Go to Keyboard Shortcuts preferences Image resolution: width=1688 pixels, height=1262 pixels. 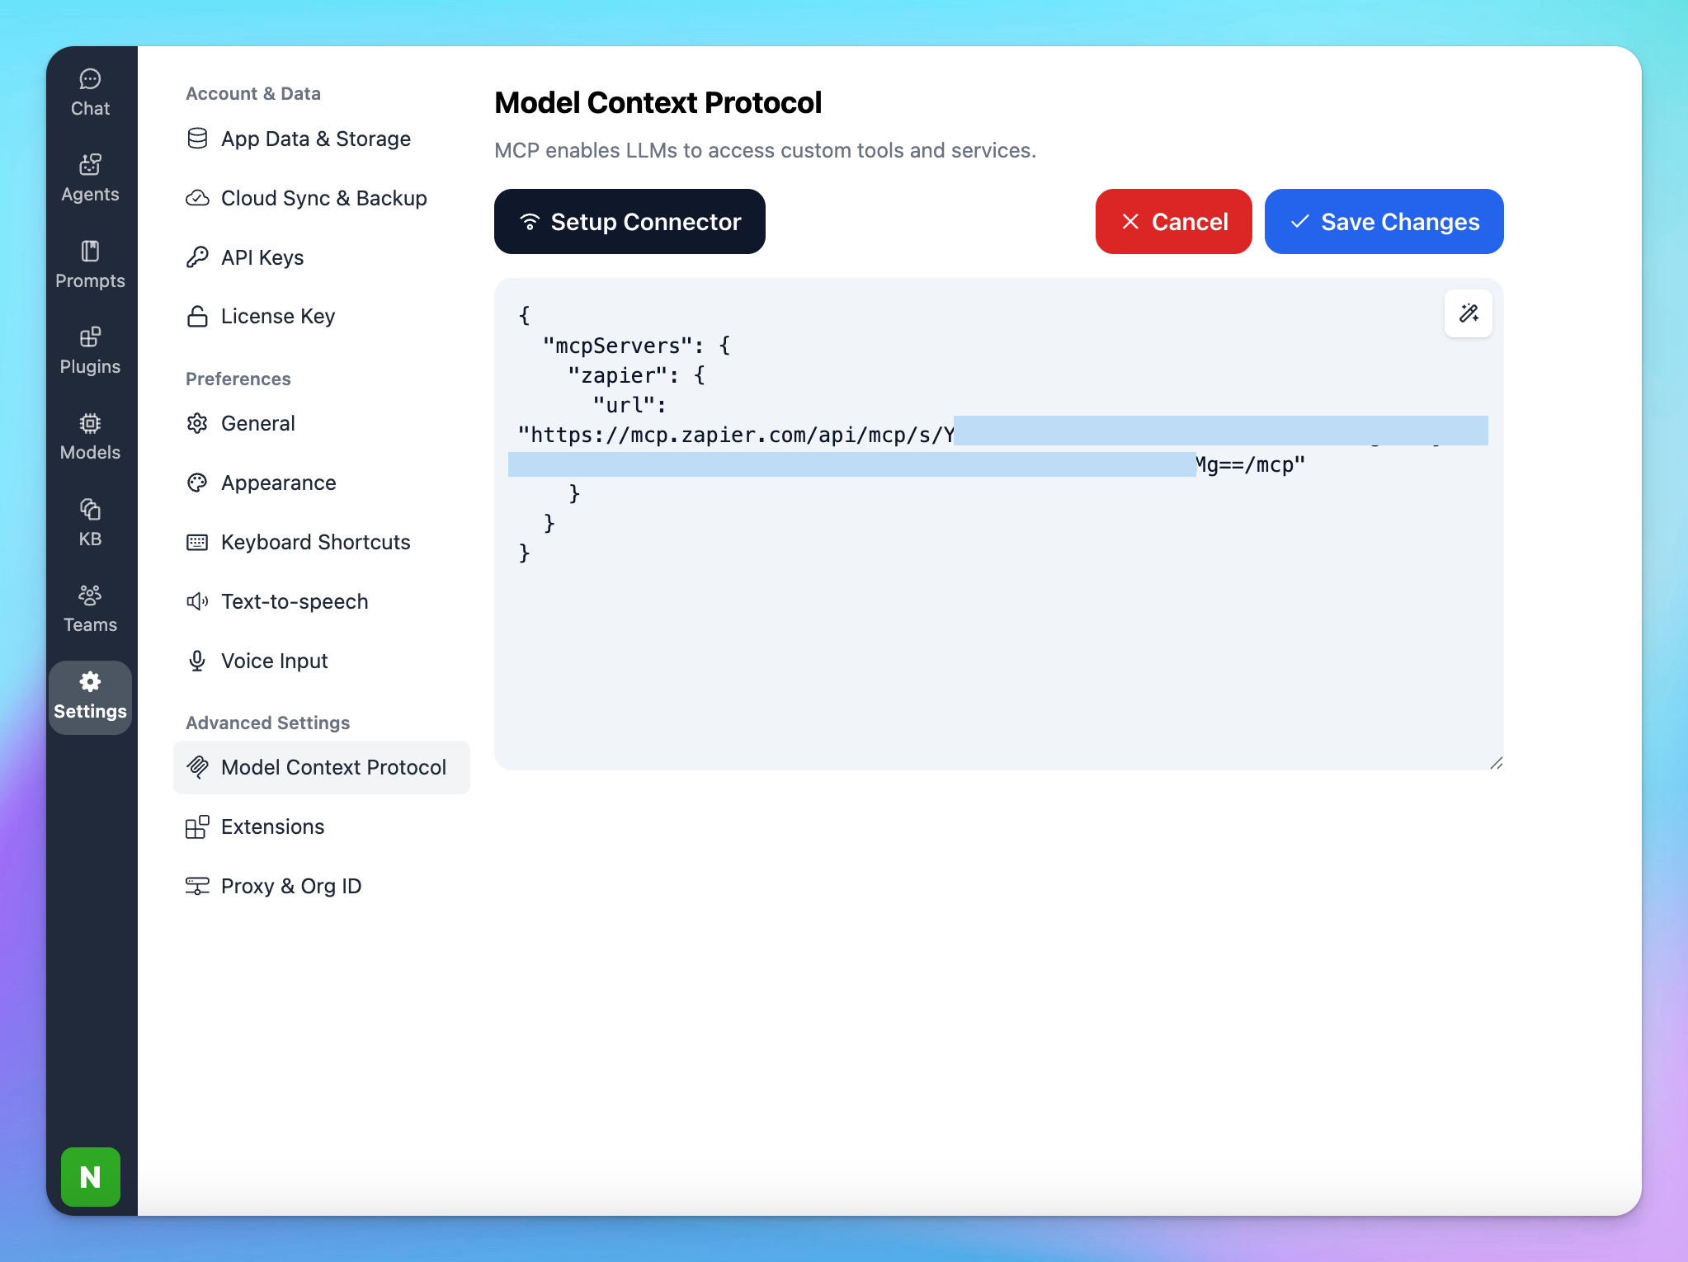click(315, 542)
